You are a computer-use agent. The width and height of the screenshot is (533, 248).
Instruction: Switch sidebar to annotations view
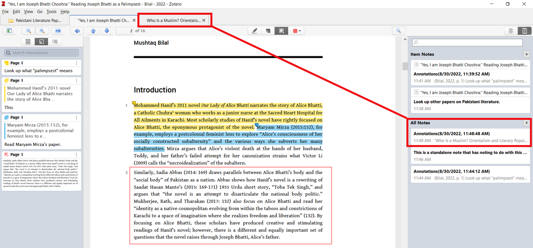pos(41,42)
